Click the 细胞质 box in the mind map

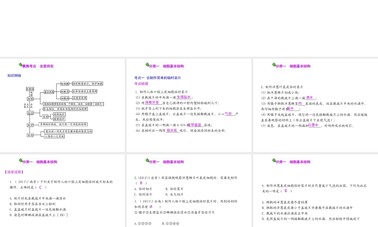(x=65, y=92)
